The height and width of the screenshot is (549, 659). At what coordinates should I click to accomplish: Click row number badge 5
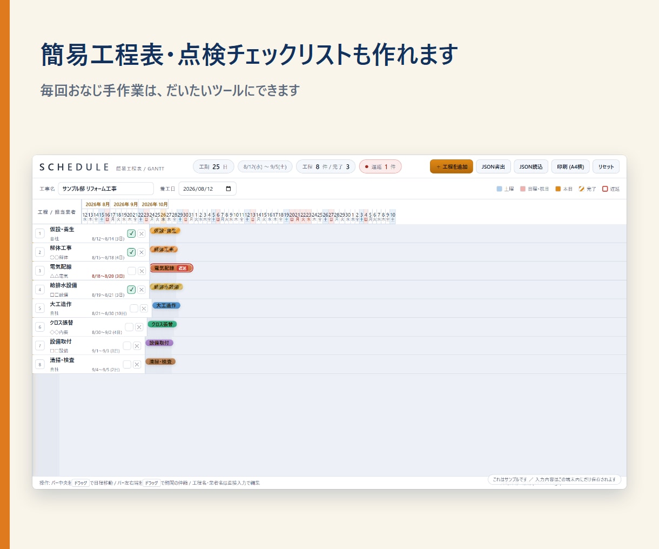click(39, 309)
